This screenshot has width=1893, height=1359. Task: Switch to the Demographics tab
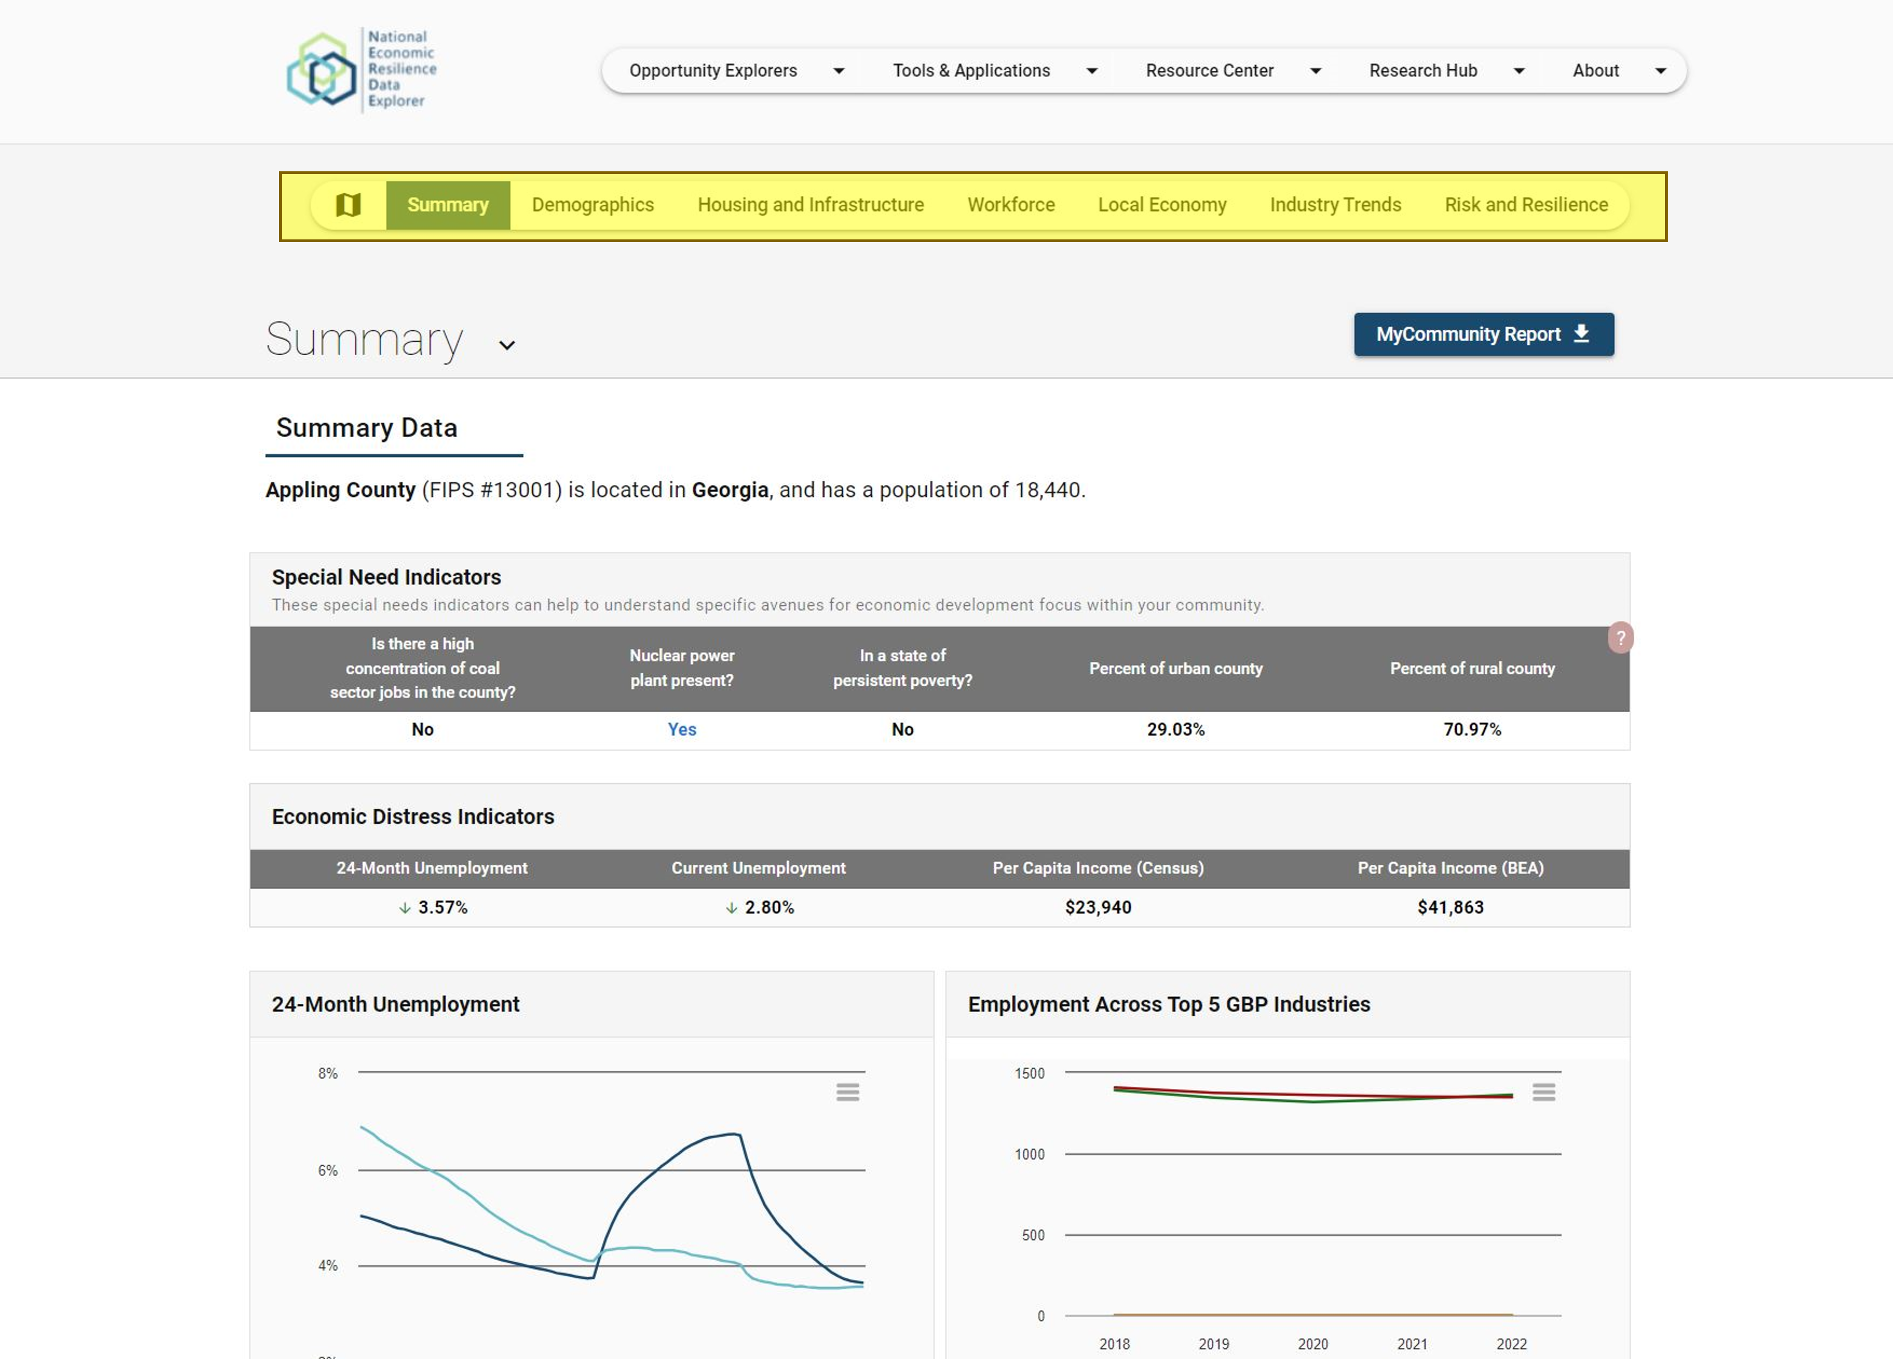pyautogui.click(x=593, y=205)
